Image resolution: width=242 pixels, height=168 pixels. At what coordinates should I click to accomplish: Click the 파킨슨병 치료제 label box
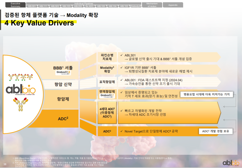[x=107, y=57]
